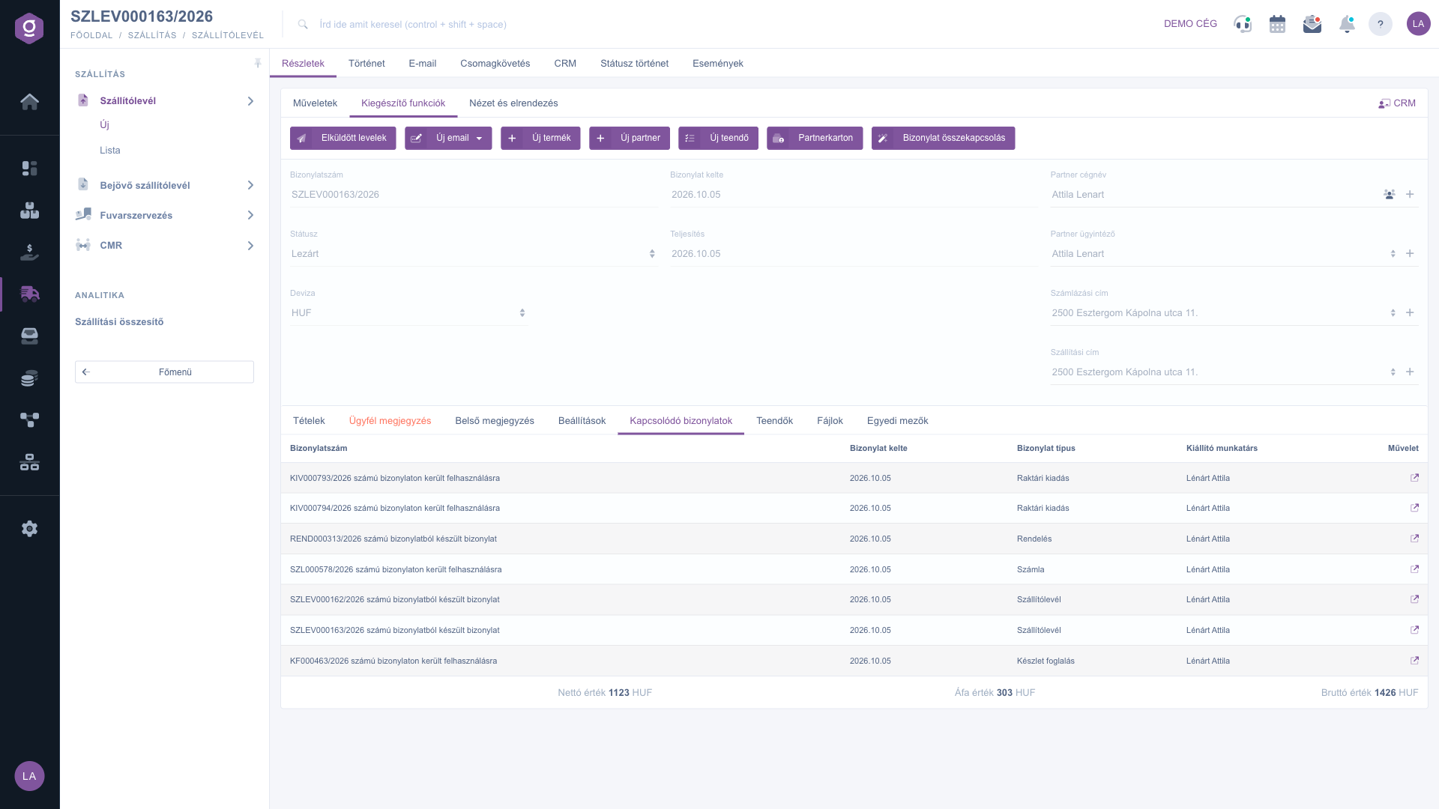The height and width of the screenshot is (809, 1439).
Task: Open KIV000793/2026 with its external link icon
Action: coord(1414,478)
